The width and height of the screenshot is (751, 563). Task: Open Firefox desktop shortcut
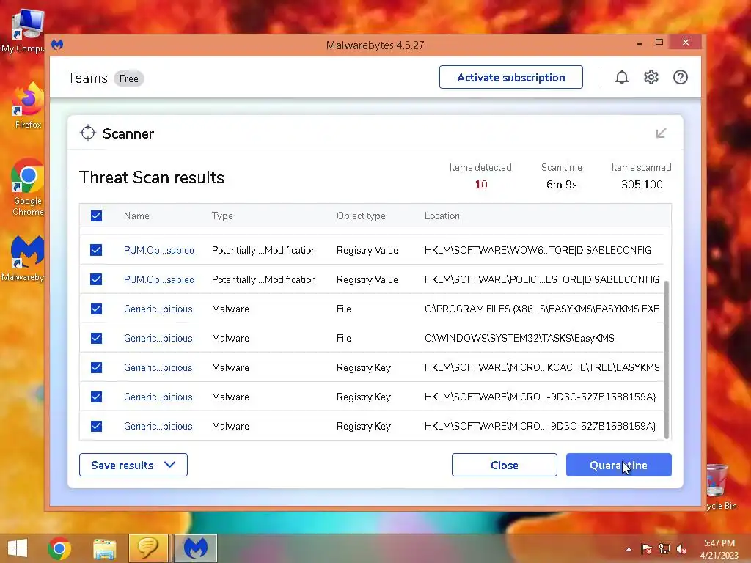coord(28,106)
